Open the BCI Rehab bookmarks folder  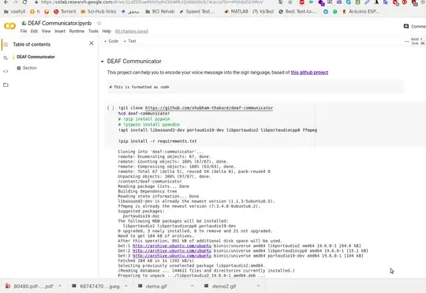coord(160,12)
